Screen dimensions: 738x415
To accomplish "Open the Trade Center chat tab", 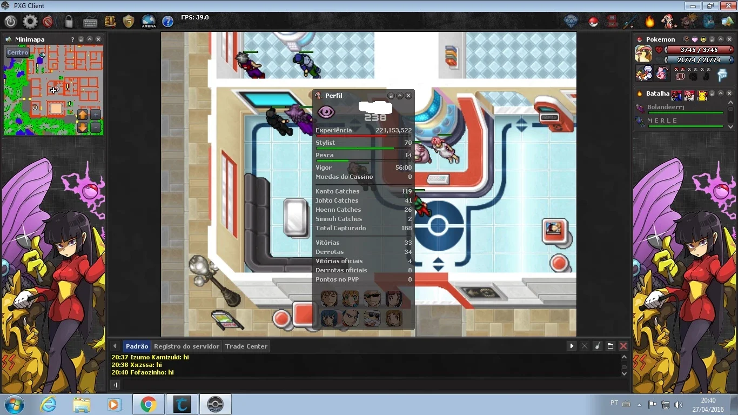I will 246,346.
